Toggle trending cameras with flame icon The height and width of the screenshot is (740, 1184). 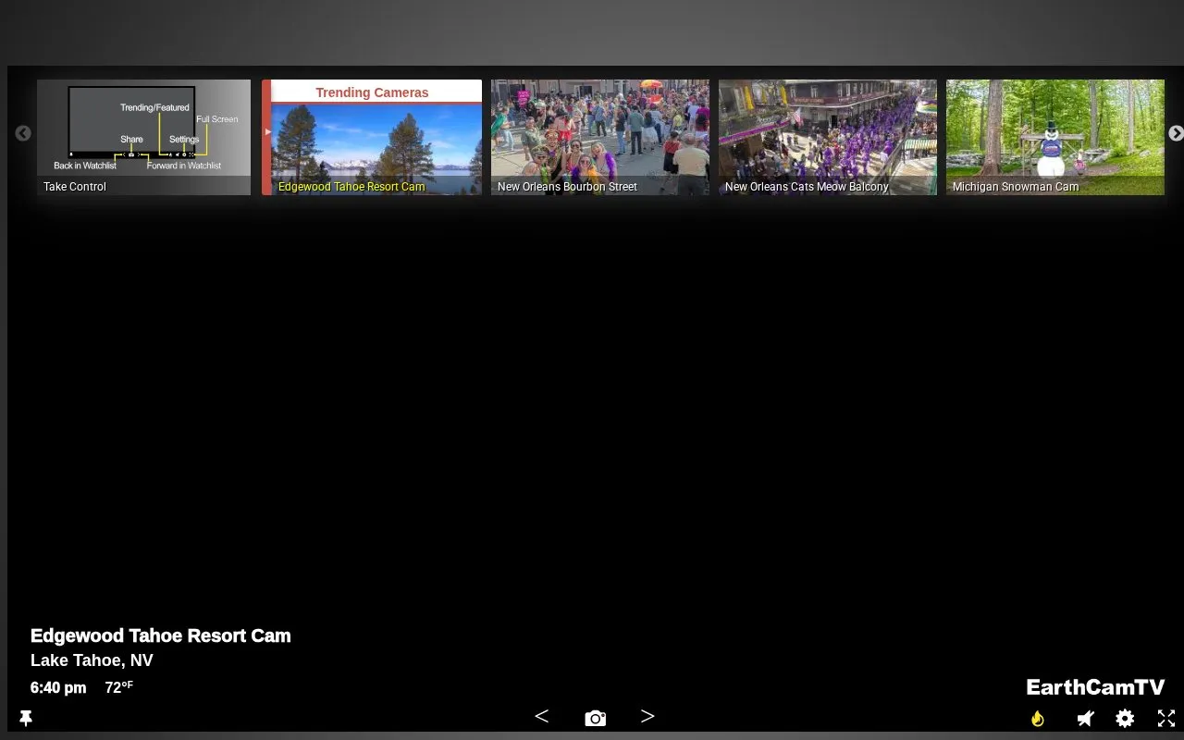[x=1038, y=718]
